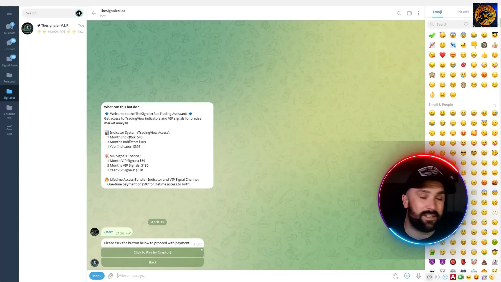Open the Signal Peak folder

tap(9, 61)
